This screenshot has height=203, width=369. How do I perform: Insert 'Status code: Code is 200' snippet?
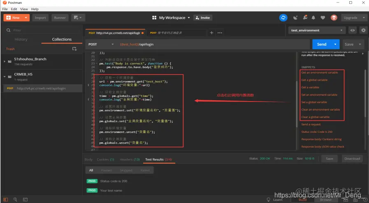pos(317,132)
